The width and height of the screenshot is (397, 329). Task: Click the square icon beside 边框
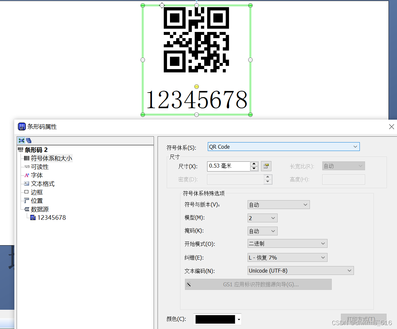click(27, 192)
